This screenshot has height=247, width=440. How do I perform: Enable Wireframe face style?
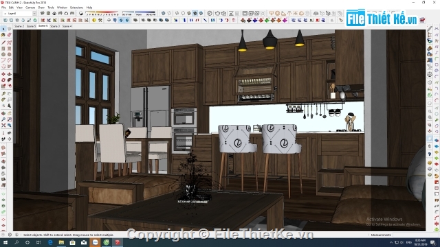177,13
